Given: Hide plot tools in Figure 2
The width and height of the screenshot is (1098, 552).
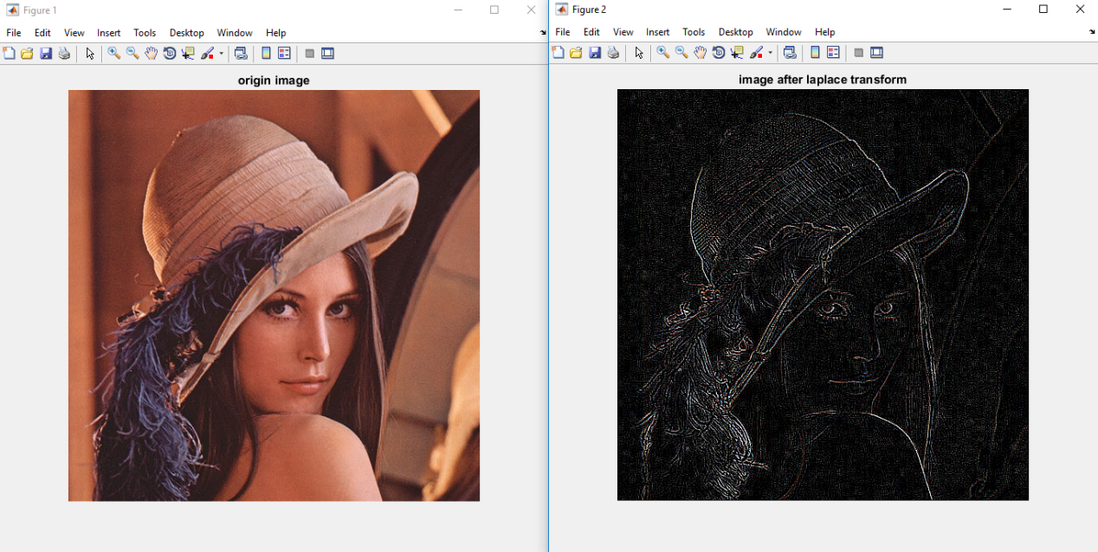Looking at the screenshot, I should click(x=858, y=53).
